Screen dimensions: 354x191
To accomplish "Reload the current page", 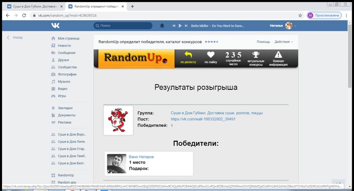I will (x=24, y=15).
